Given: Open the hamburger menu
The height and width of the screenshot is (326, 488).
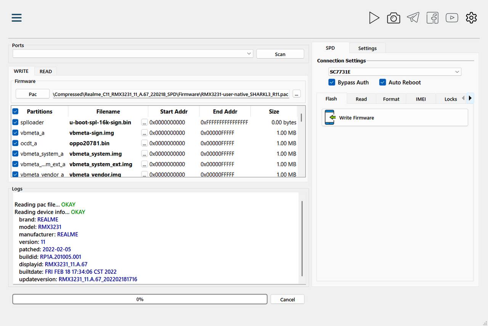Looking at the screenshot, I should [x=16, y=18].
